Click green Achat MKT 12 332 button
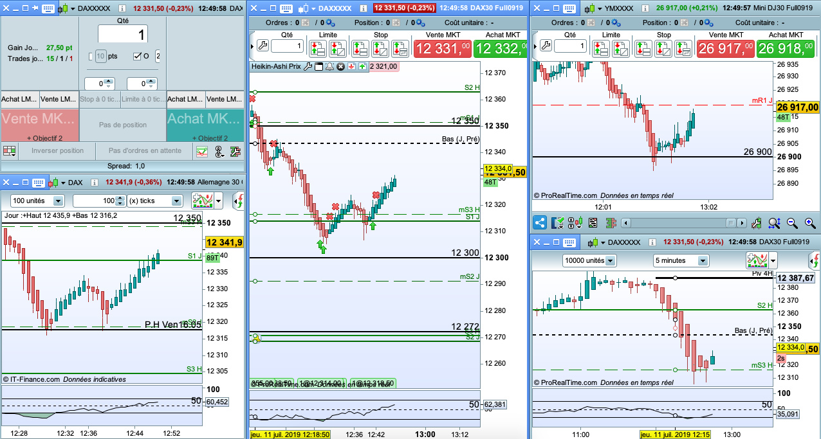Image resolution: width=821 pixels, height=439 pixels. click(500, 49)
